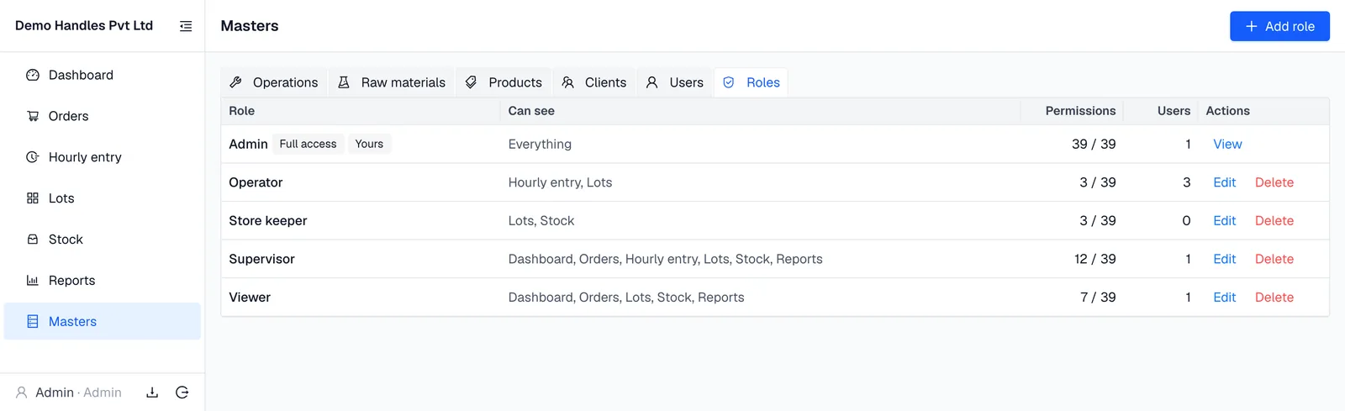The height and width of the screenshot is (411, 1345).
Task: Delete the Store keeper role
Action: click(x=1274, y=221)
